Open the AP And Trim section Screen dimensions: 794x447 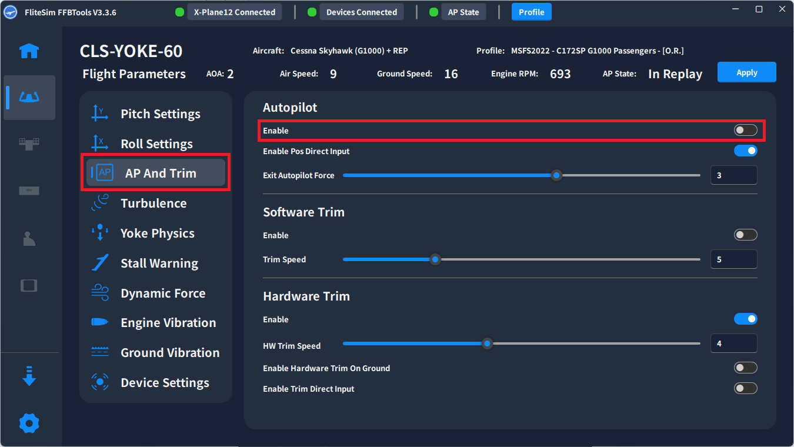pos(156,173)
